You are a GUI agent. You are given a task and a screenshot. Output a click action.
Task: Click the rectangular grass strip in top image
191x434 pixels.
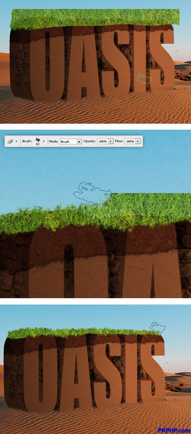pyautogui.click(x=95, y=18)
